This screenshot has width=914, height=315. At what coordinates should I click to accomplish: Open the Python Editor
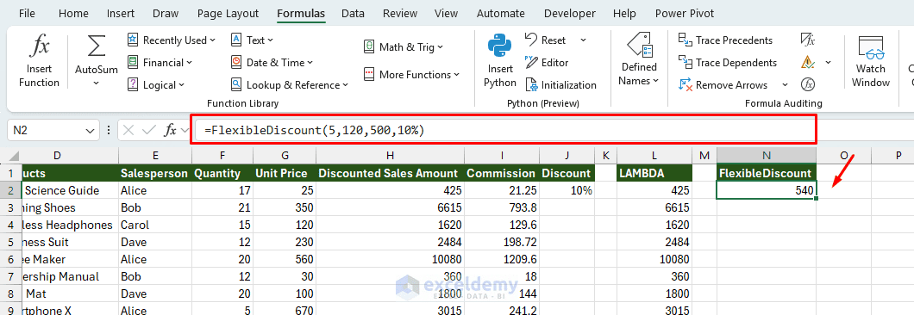(x=547, y=62)
